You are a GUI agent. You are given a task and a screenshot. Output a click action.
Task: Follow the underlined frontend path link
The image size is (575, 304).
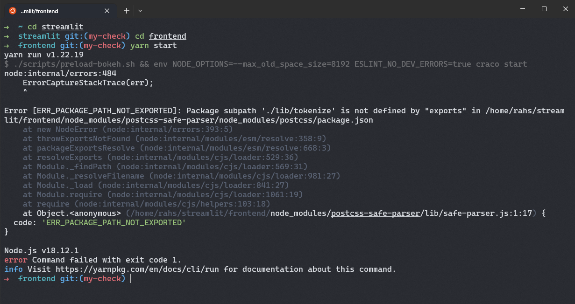(x=167, y=36)
